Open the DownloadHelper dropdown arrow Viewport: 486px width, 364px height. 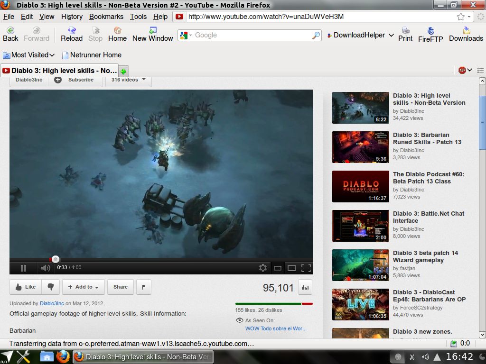391,35
